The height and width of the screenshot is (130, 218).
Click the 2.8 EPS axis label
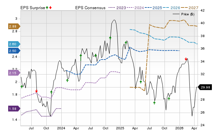point(15,31)
